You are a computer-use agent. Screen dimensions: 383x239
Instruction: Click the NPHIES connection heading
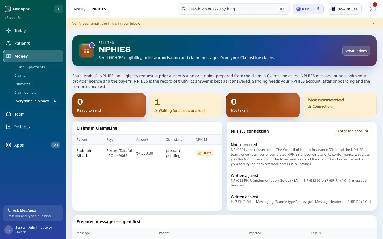[250, 131]
